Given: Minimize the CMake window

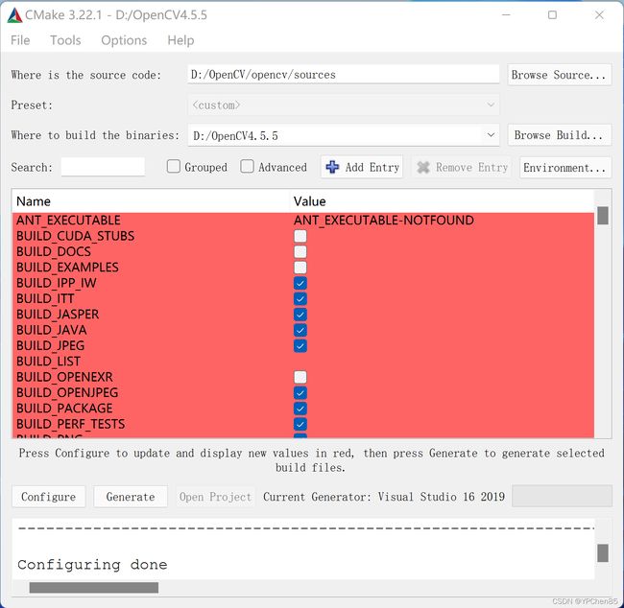Looking at the screenshot, I should tap(506, 15).
